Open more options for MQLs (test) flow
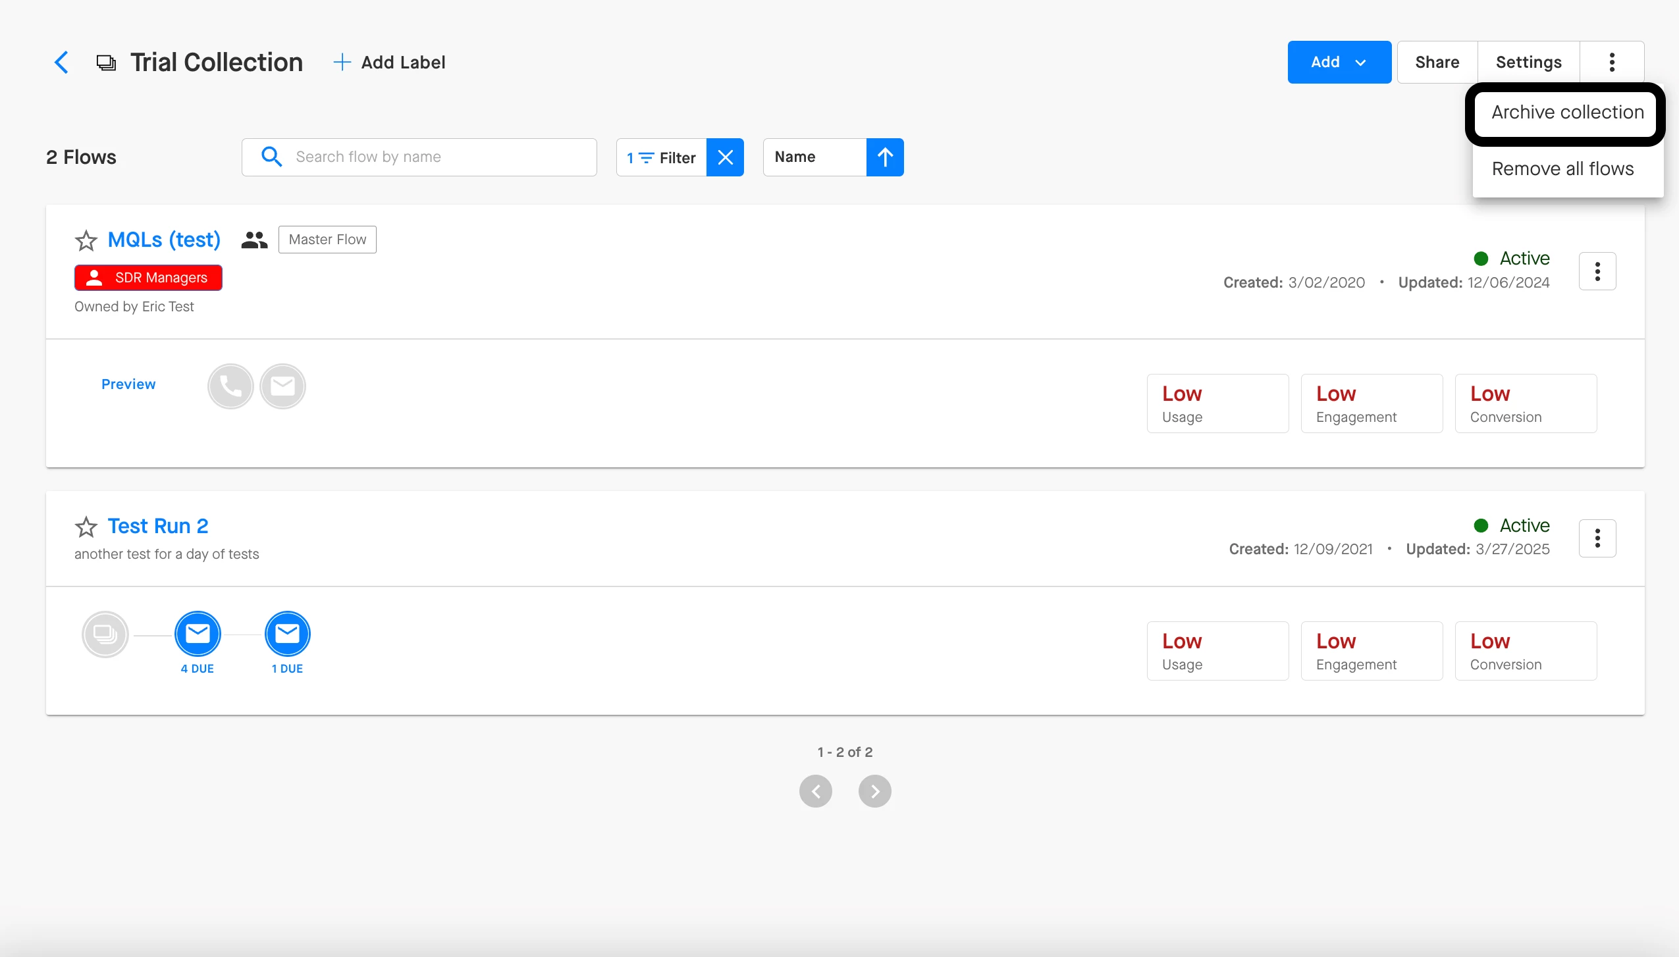The image size is (1679, 957). [x=1597, y=271]
